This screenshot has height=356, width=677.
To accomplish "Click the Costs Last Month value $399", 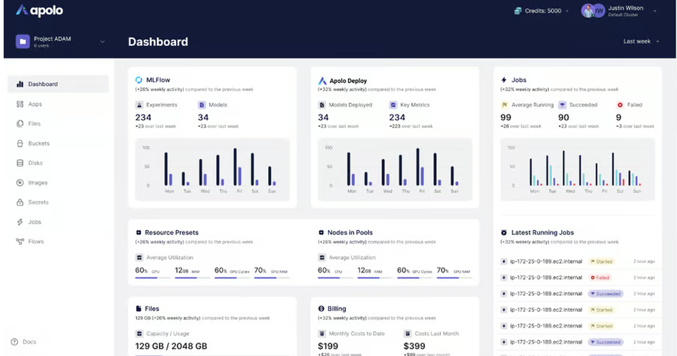I will click(x=414, y=346).
